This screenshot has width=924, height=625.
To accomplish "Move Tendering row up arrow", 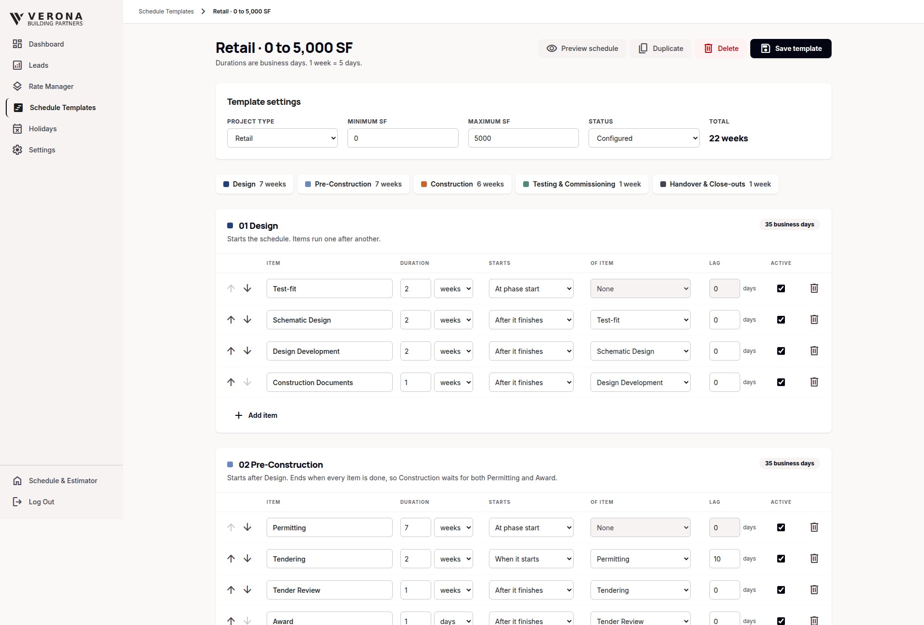I will [231, 559].
